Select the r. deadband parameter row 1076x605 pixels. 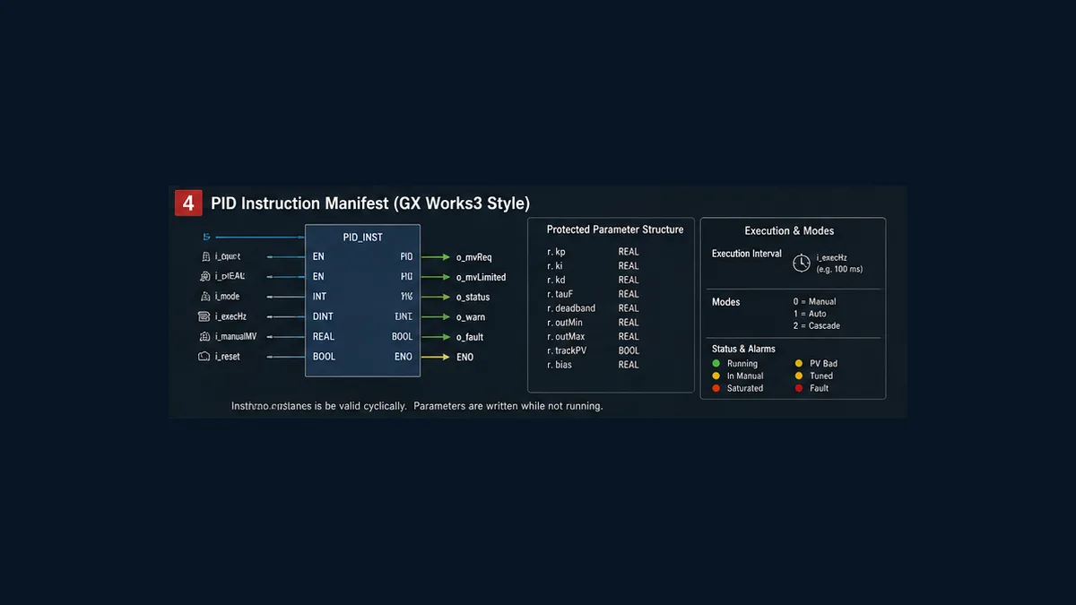tap(594, 308)
